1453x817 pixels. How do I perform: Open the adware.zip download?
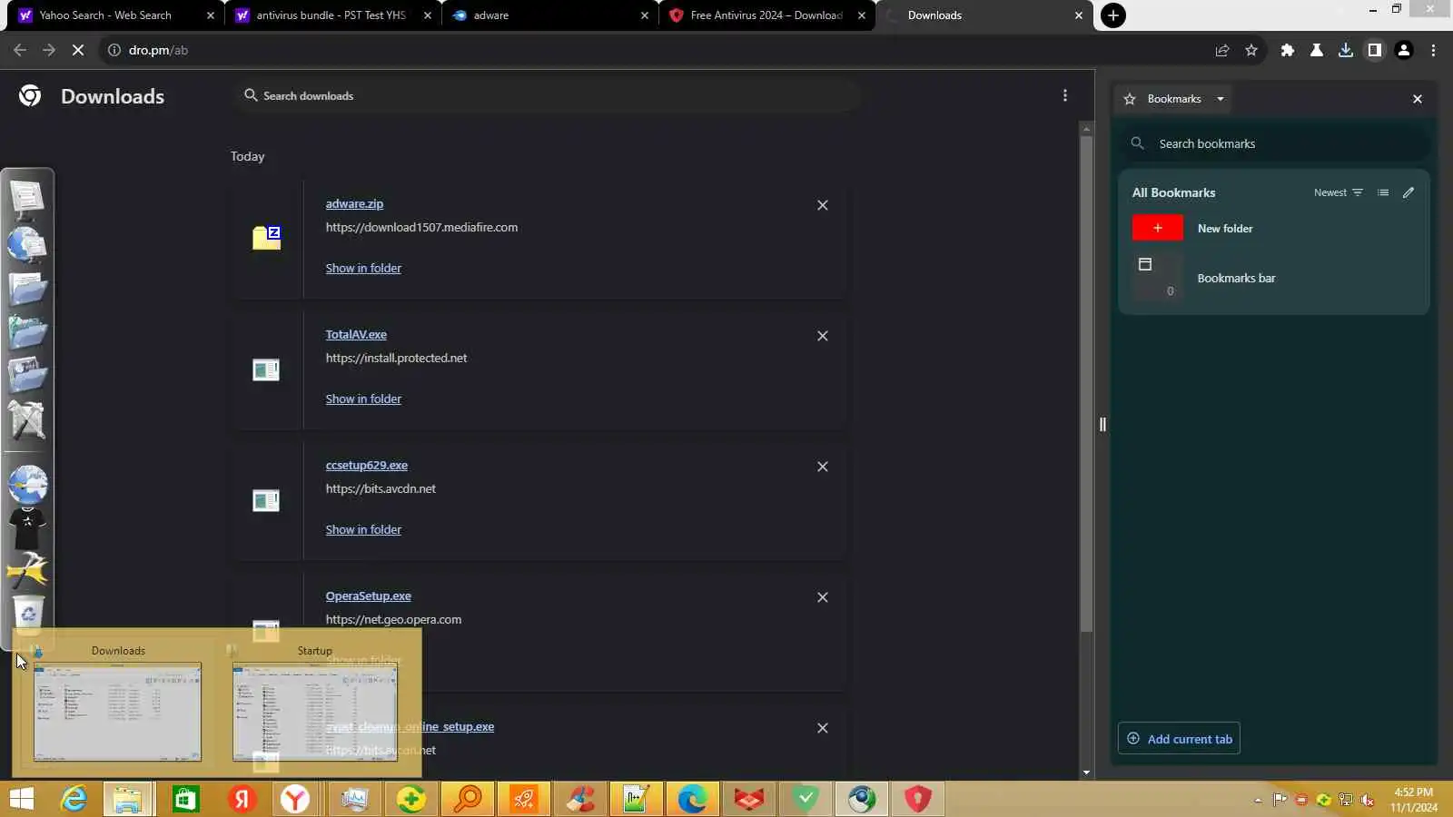354,204
